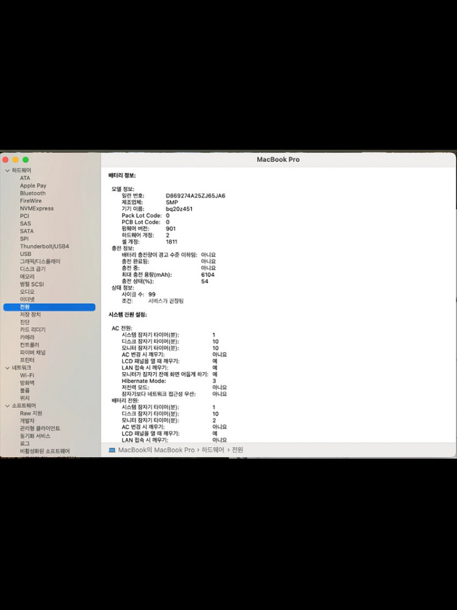Click 전원 in the path bar

pyautogui.click(x=238, y=450)
